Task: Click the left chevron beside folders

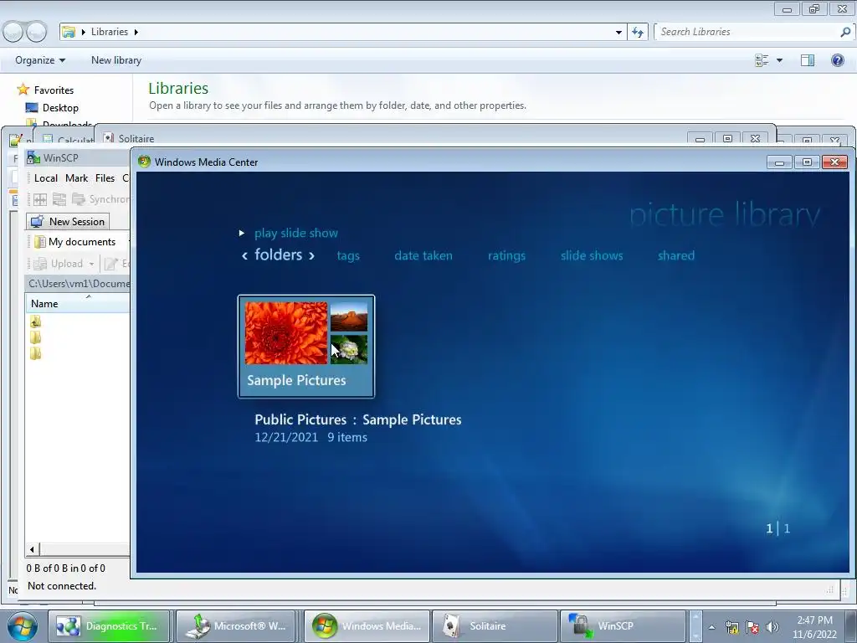Action: point(244,256)
